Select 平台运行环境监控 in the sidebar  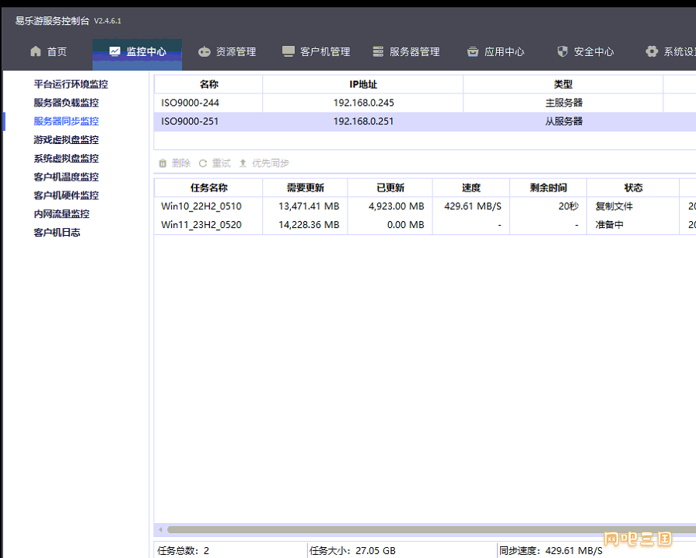pyautogui.click(x=71, y=84)
